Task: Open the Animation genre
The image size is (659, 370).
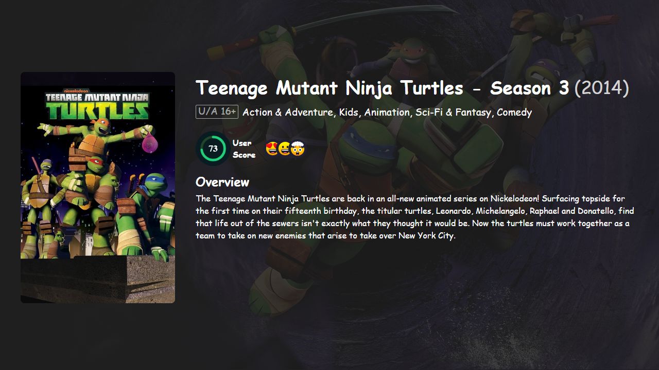Action: coord(390,112)
